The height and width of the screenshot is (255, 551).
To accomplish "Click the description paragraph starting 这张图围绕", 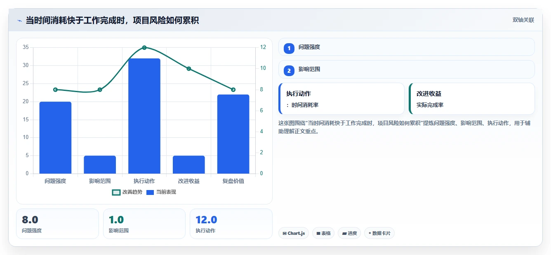I will (405, 127).
